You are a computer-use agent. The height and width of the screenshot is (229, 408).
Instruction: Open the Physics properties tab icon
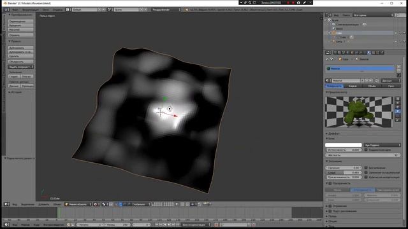[382, 52]
